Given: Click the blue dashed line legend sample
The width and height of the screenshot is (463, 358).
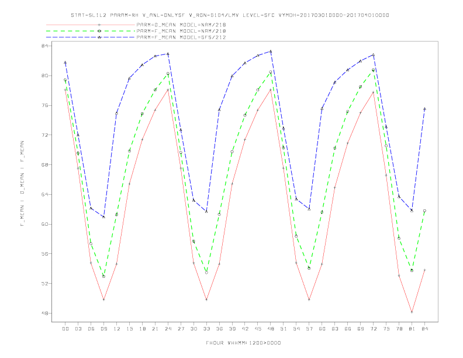Looking at the screenshot, I should (x=91, y=37).
